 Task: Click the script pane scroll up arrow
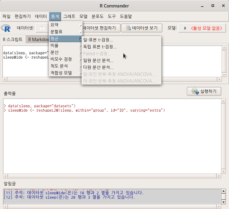click(x=224, y=48)
